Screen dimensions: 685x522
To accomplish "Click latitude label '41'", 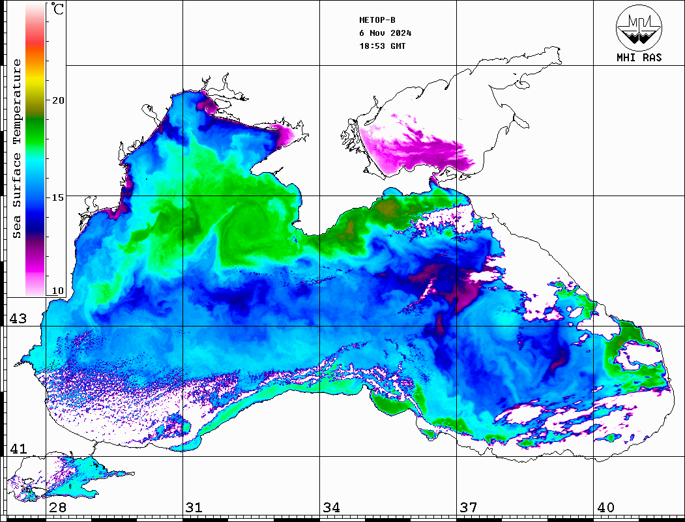I will point(18,448).
